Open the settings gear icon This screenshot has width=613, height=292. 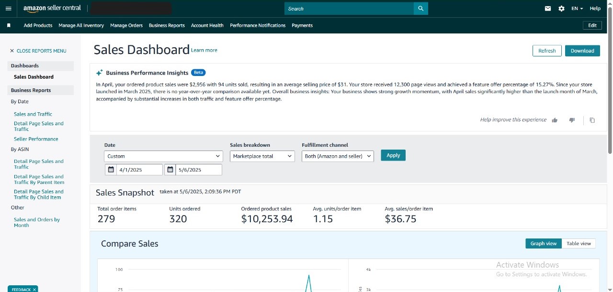(x=561, y=9)
